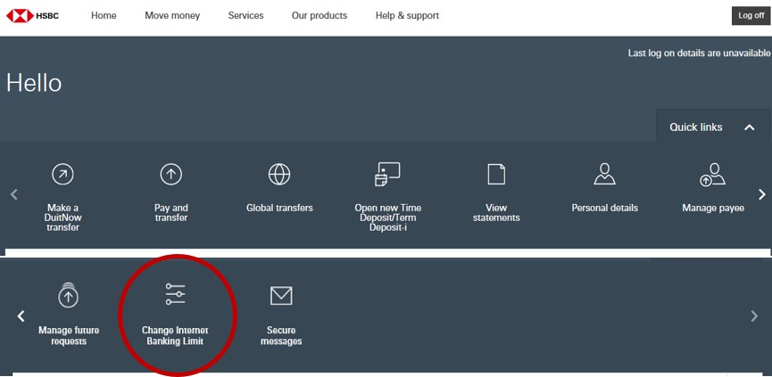Click the Manage payee label
772x377 pixels.
[712, 208]
